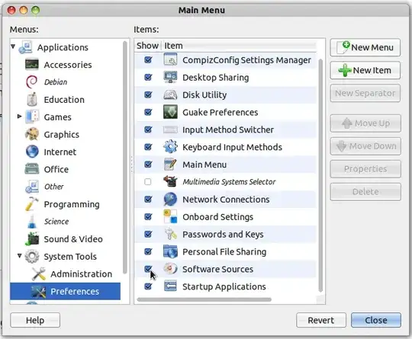Collapse the System Tools tree arrow
Viewport: 412px width, 339px height.
click(19, 255)
